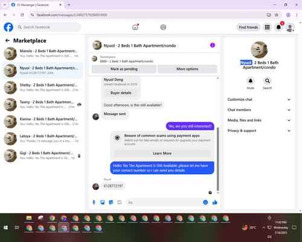Open a new browser tab
Viewport: 302px width, 242px height.
pyautogui.click(x=69, y=5)
